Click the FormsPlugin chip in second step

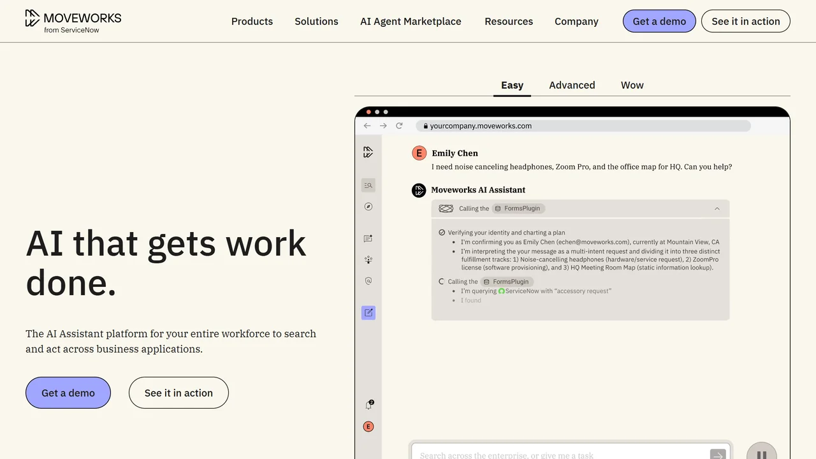click(507, 282)
